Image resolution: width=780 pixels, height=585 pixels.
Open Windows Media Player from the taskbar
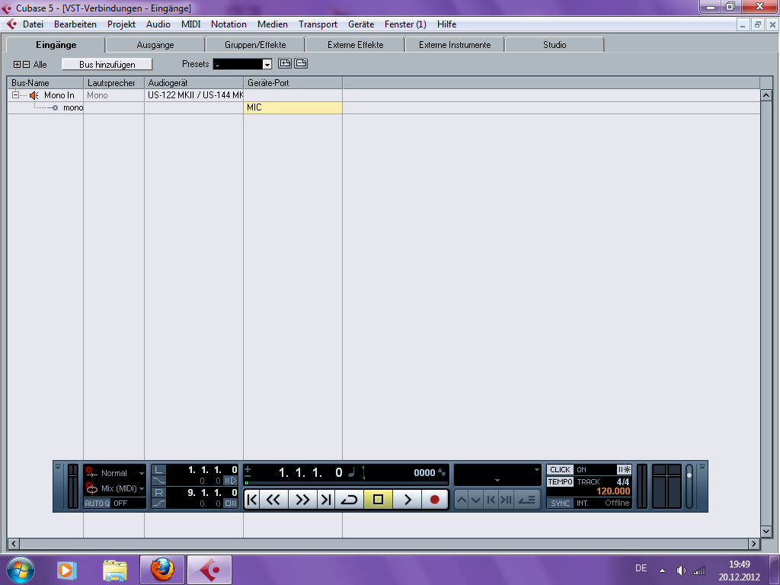(66, 570)
